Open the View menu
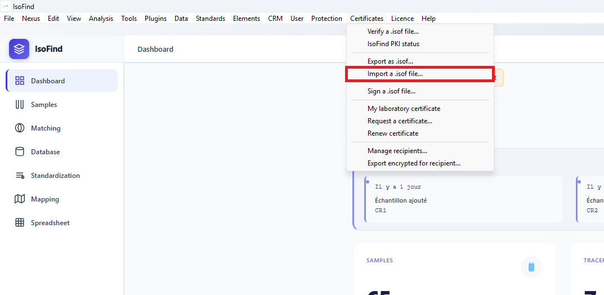This screenshot has width=604, height=295. [74, 19]
